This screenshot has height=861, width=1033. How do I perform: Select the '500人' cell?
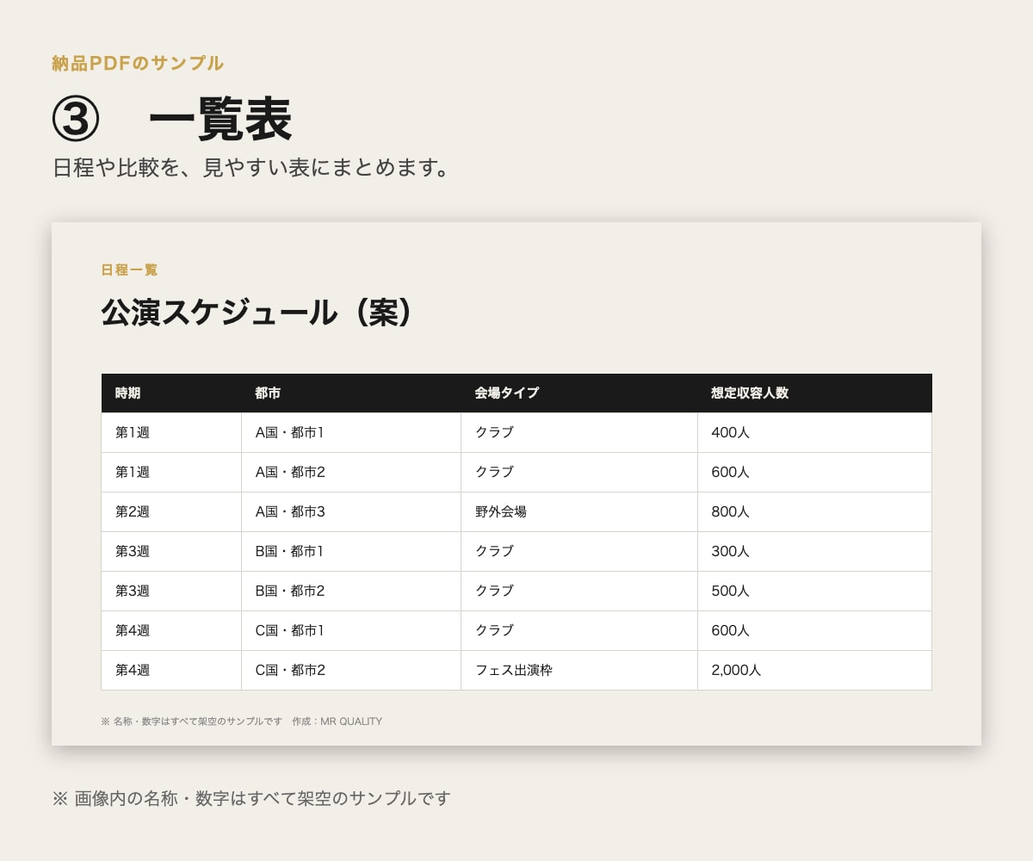click(x=814, y=591)
